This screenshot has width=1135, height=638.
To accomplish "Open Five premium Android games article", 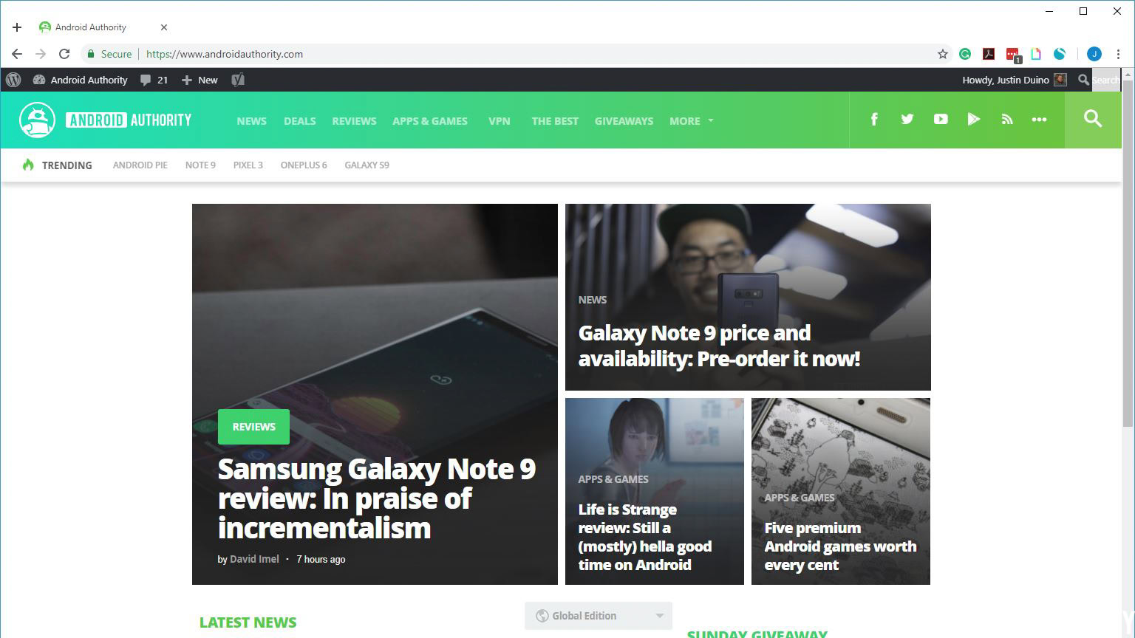I will pos(840,546).
